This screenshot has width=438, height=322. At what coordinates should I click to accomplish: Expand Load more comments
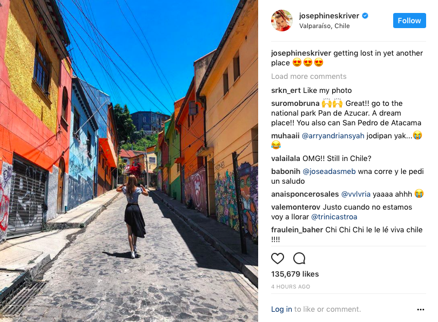309,76
